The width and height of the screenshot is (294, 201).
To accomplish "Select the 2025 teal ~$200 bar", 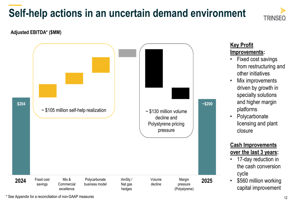I will click(x=207, y=137).
